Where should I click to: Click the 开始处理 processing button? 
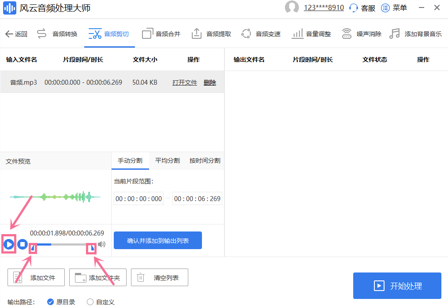tap(396, 286)
